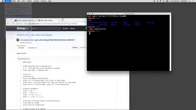Screen dimensions: 196x110
Task: Go back in the browser
Action: 8,24
